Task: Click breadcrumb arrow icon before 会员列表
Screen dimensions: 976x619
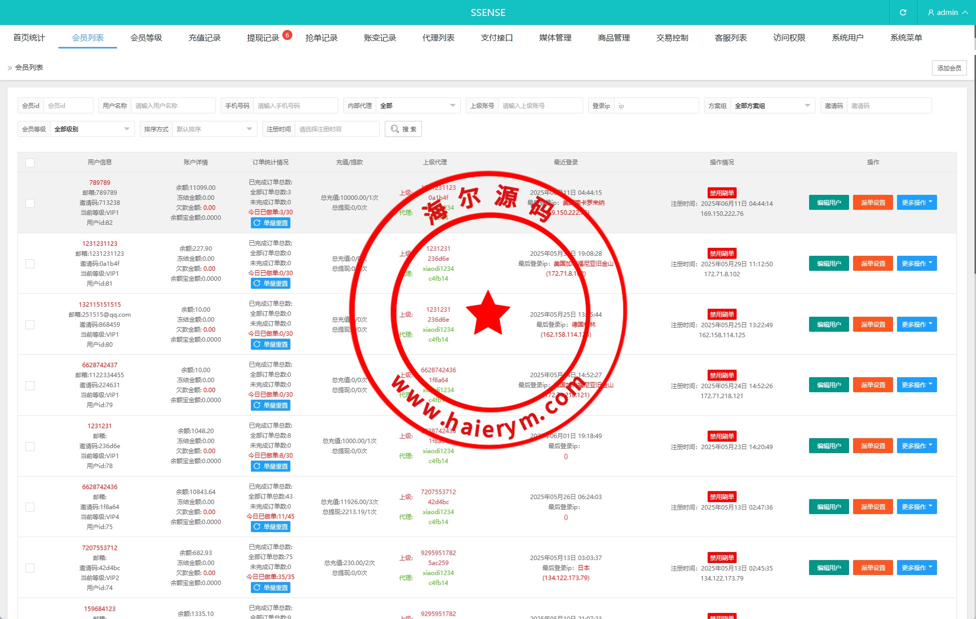Action: click(x=9, y=68)
